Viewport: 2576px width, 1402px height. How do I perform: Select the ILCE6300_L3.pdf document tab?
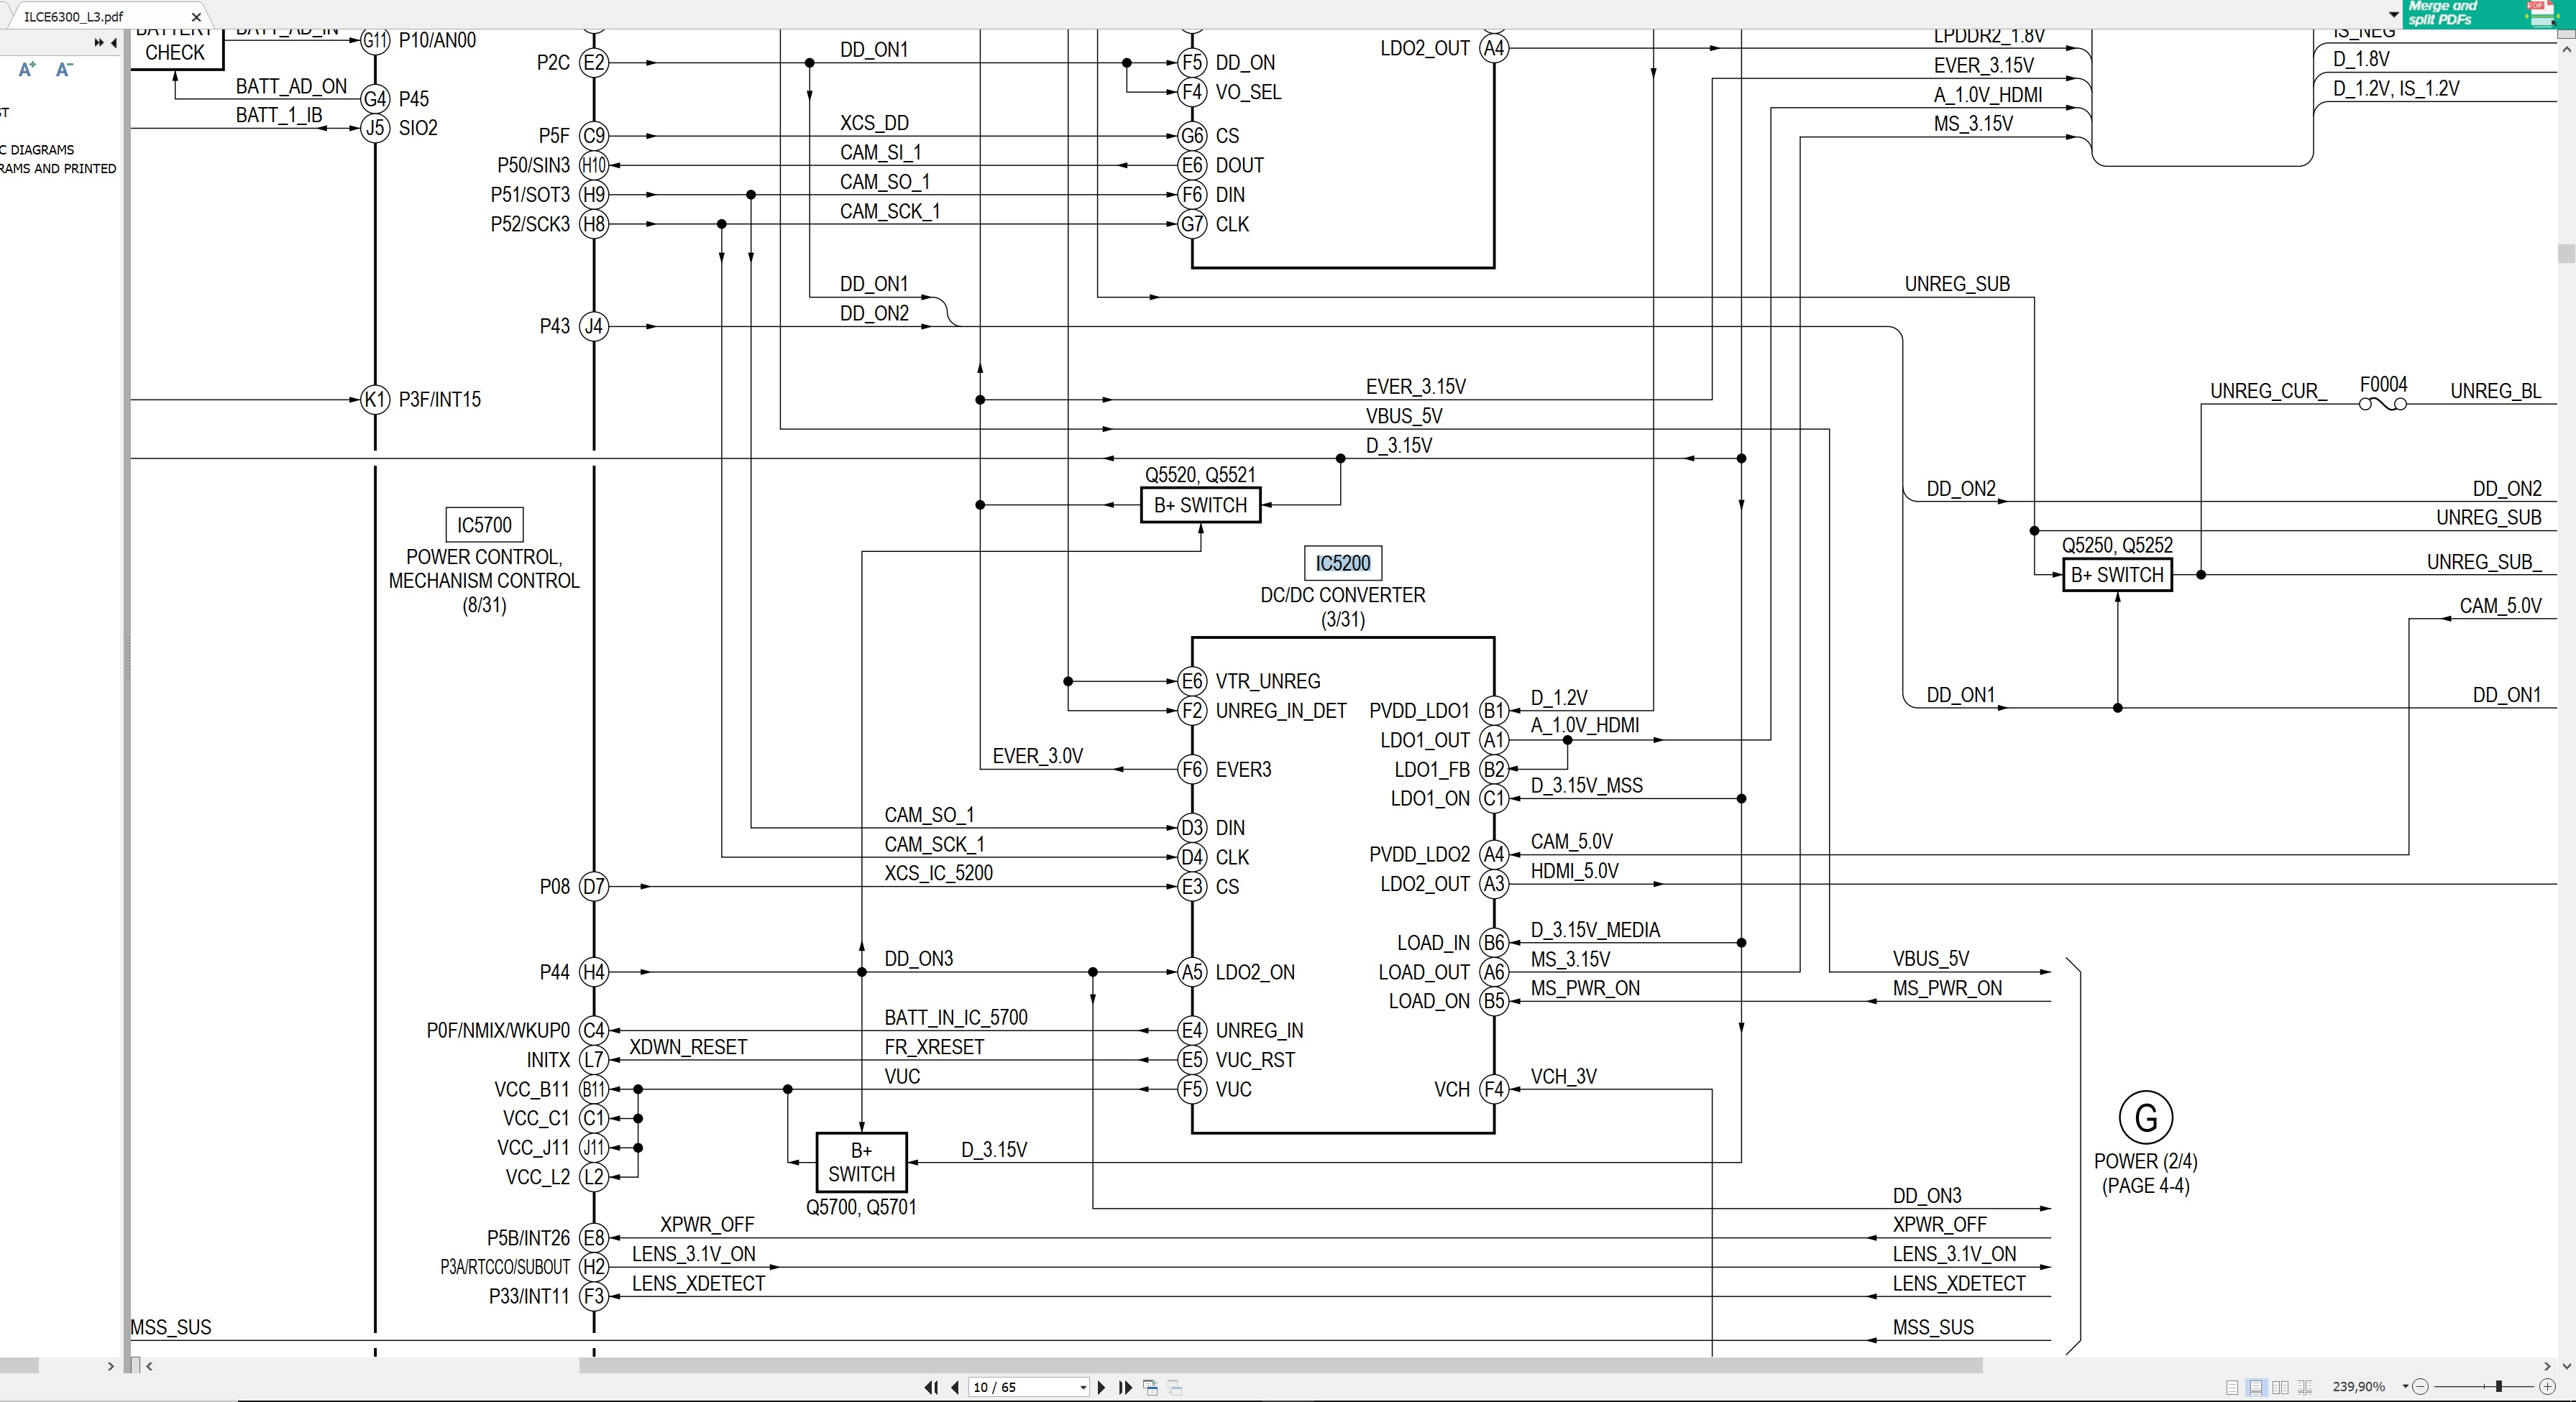click(74, 16)
